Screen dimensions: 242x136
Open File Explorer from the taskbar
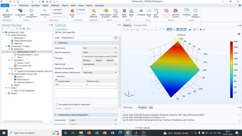coord(81,133)
